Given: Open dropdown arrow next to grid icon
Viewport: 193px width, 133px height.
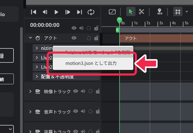Looking at the screenshot, I should pos(187,12).
